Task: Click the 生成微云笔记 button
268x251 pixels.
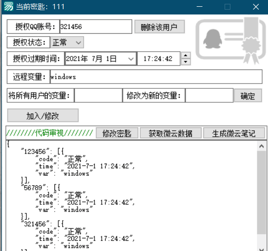Action: 234,133
